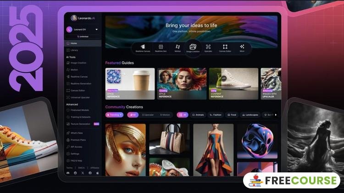Open the Discord icon in the sidebar footer
Image resolution: width=344 pixels, height=193 pixels.
click(x=68, y=173)
